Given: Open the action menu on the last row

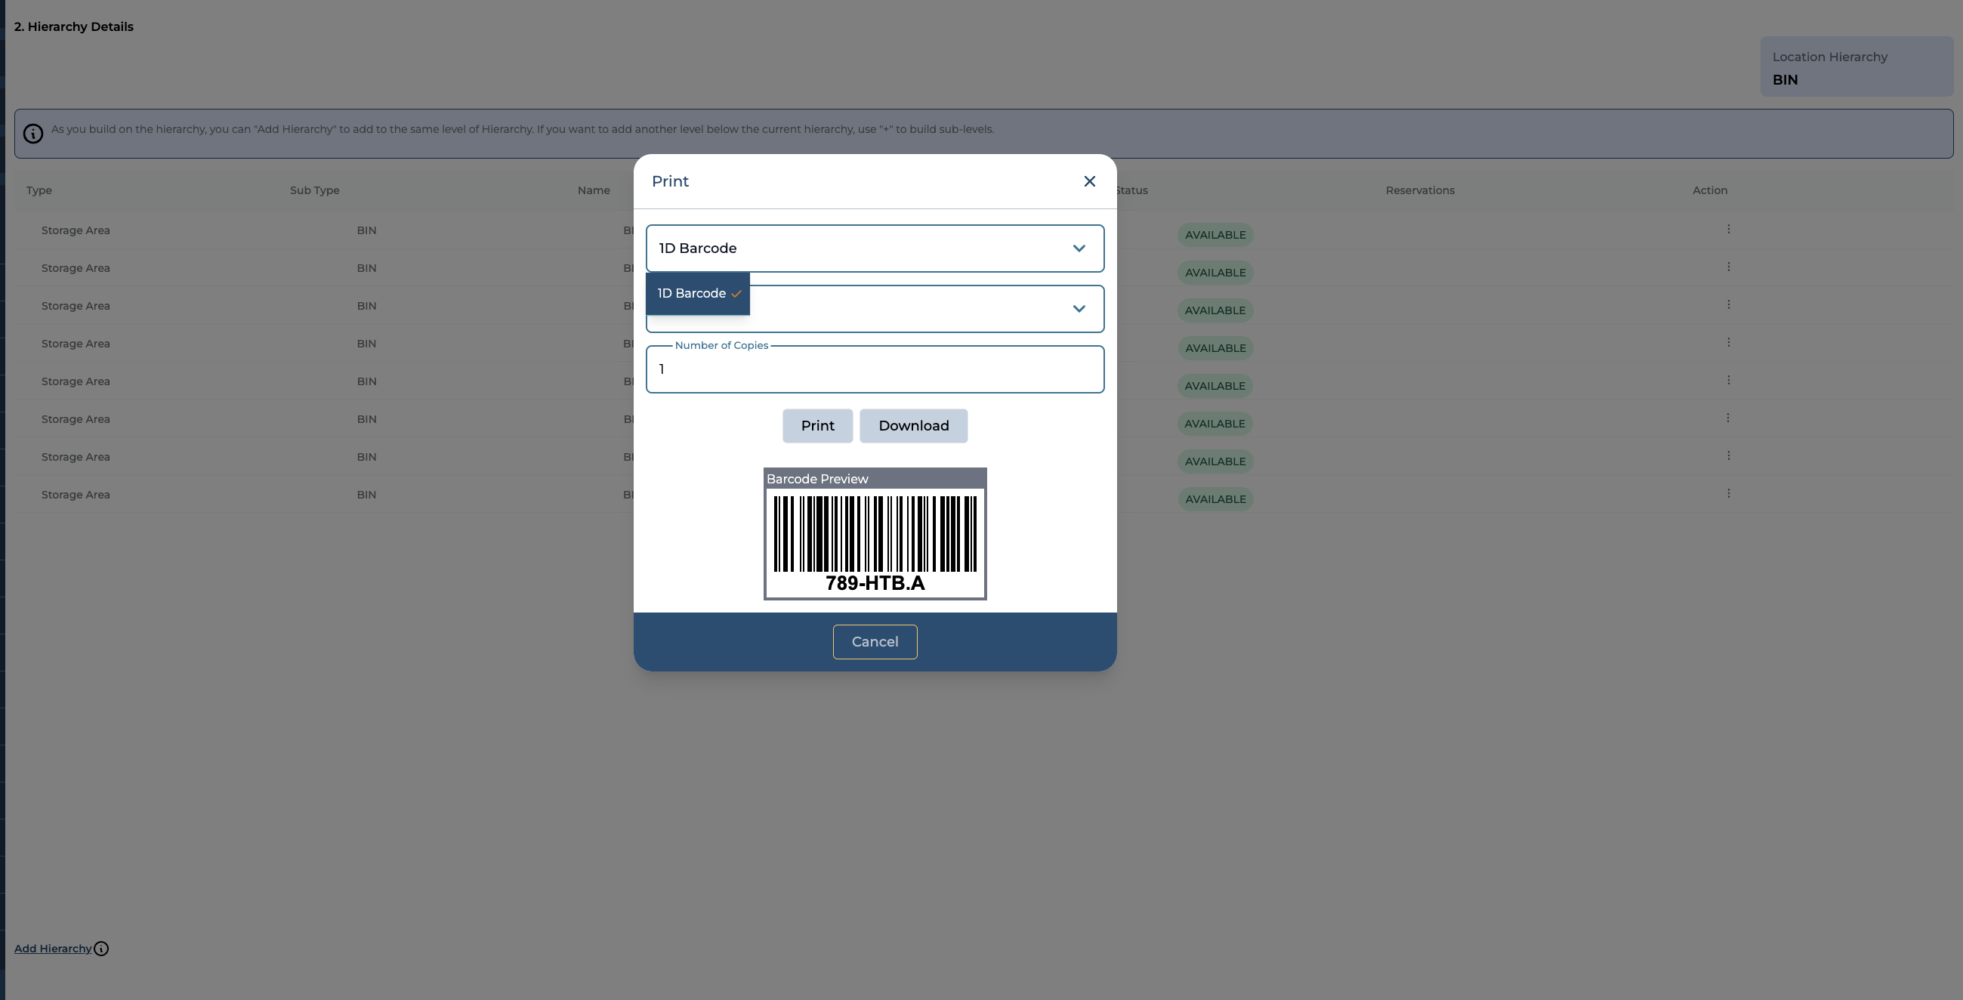Looking at the screenshot, I should point(1727,494).
